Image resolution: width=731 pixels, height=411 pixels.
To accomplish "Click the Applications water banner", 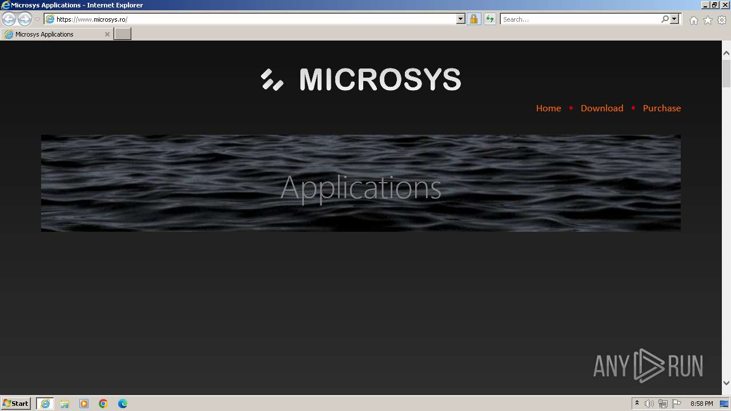I will 361,183.
